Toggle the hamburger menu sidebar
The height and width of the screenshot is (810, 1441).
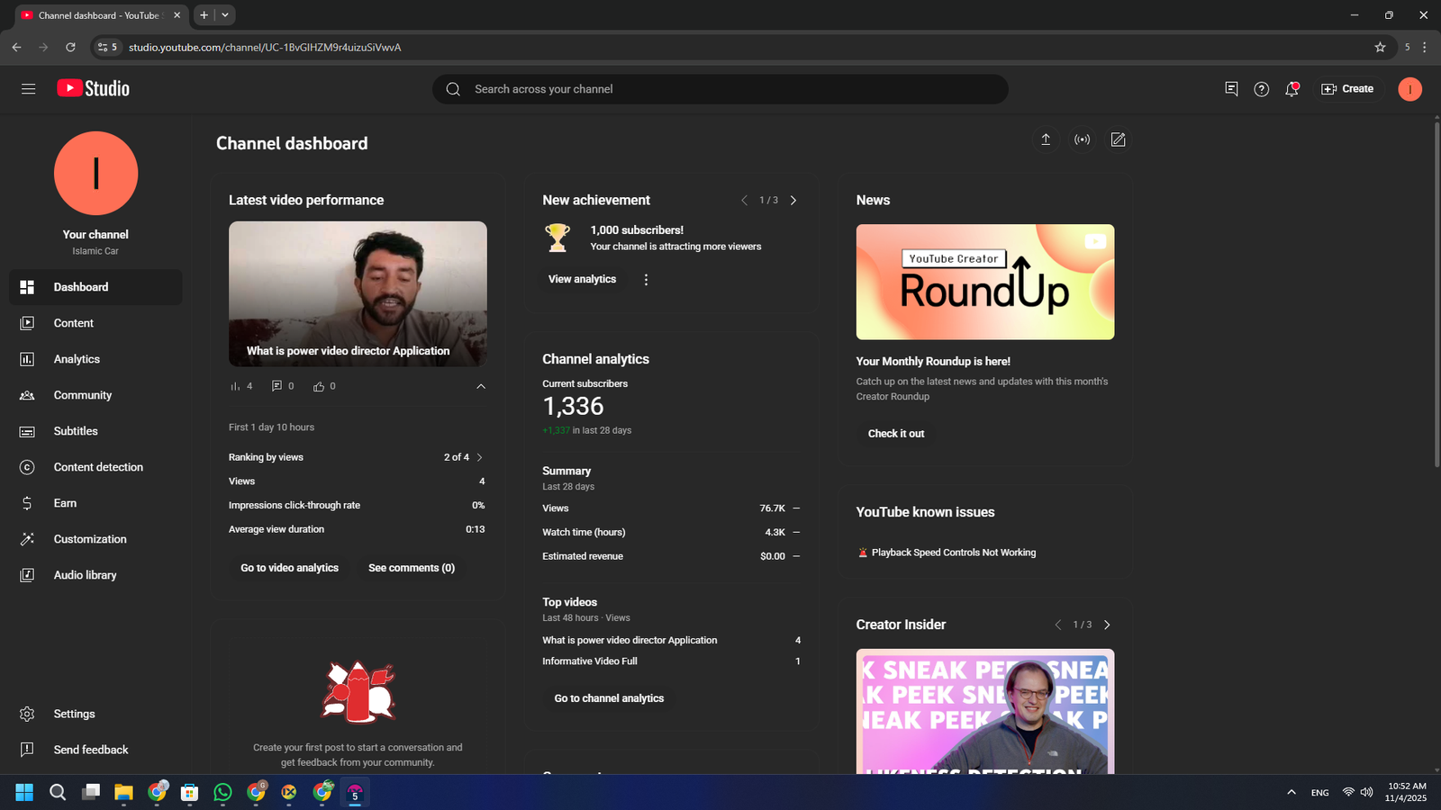click(28, 89)
